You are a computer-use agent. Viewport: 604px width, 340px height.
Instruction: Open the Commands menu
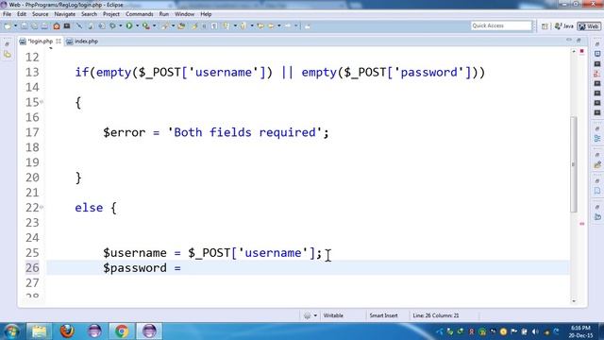tap(140, 14)
